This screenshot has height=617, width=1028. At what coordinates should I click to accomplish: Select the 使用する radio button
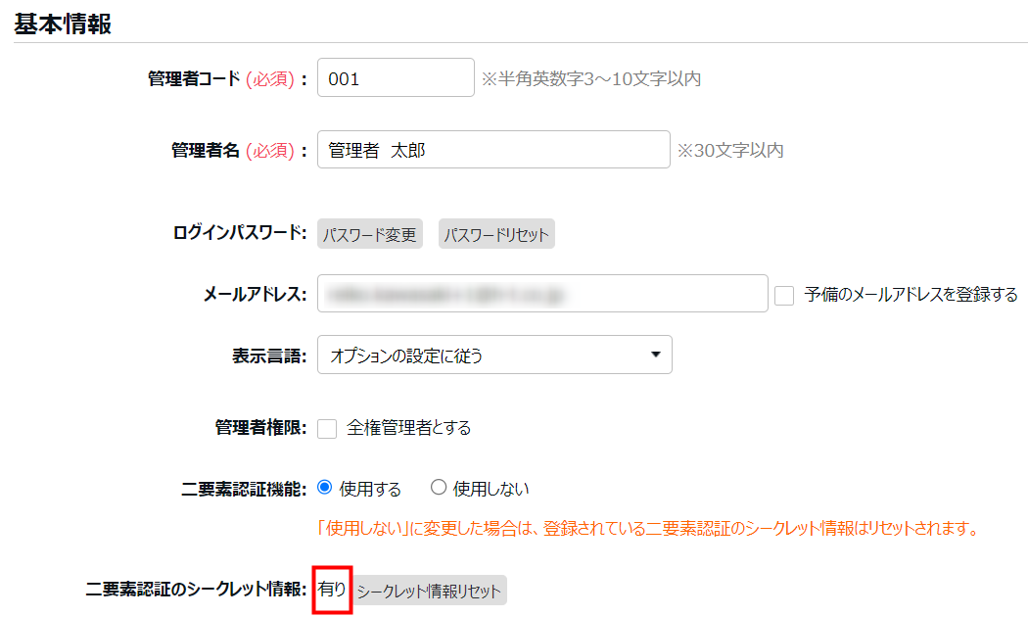coord(326,487)
